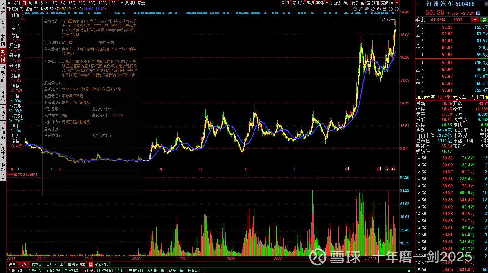Open the stock panel gear settings icon
The height and width of the screenshot is (273, 488).
tap(486, 4)
